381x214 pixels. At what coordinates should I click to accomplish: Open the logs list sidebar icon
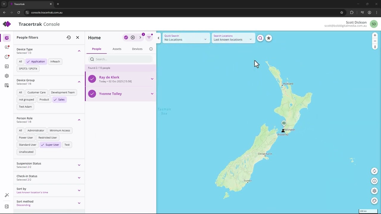pyautogui.click(x=7, y=85)
